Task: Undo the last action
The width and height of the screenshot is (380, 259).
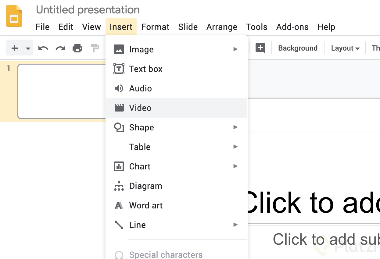Action: tap(43, 48)
